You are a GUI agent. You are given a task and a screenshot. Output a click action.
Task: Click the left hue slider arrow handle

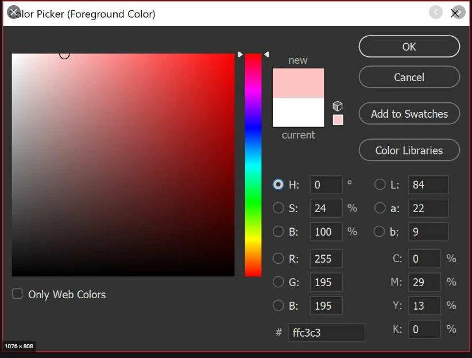[240, 54]
